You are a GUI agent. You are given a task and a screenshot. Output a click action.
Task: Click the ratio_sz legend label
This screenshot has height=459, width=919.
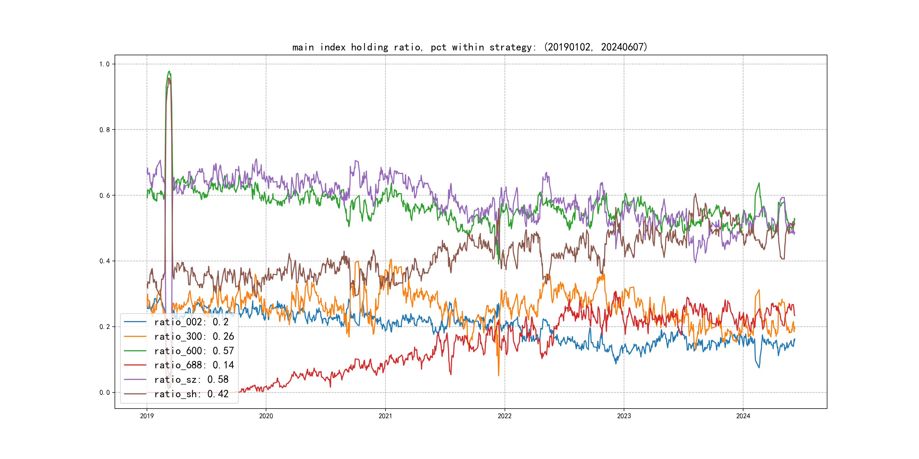pyautogui.click(x=191, y=379)
